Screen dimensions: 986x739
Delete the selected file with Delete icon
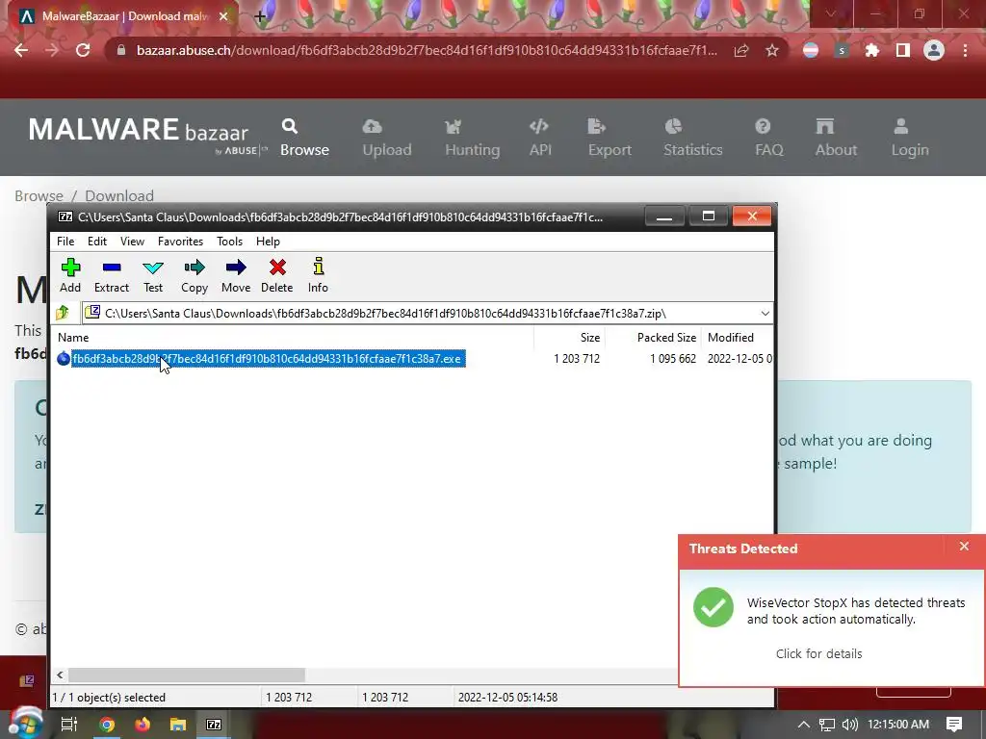click(276, 275)
